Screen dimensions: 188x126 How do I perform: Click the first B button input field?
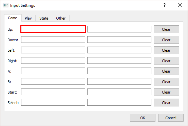[53, 81]
